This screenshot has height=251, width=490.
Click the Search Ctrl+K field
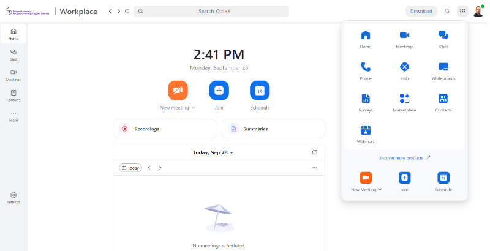[x=211, y=11]
